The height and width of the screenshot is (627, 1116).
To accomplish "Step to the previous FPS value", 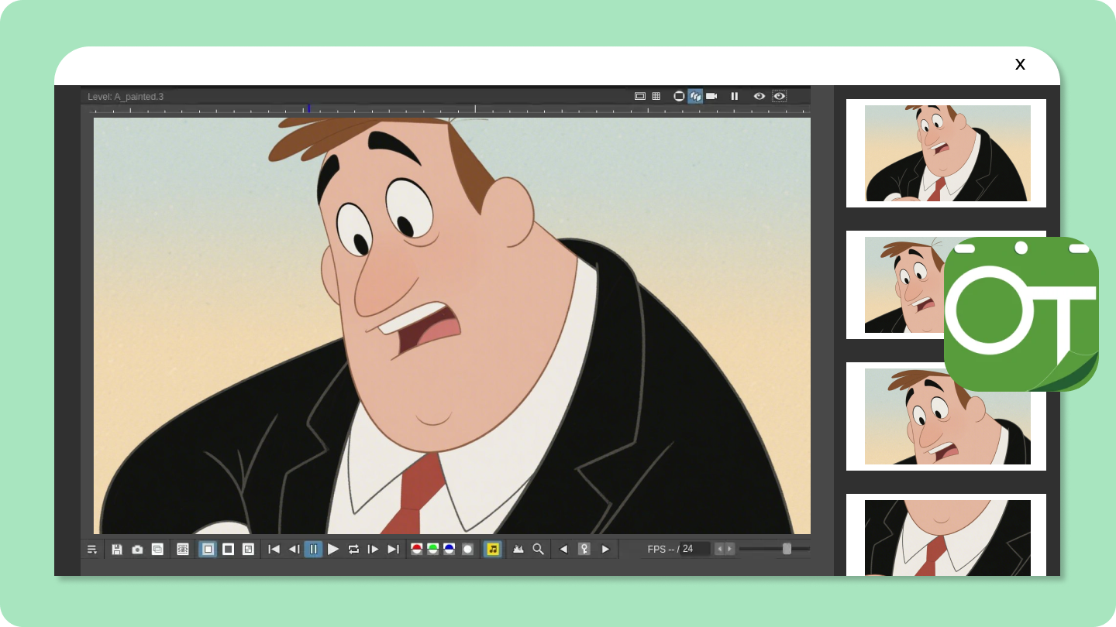I will click(719, 549).
